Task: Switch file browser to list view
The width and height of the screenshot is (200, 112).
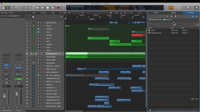Action: point(192,16)
